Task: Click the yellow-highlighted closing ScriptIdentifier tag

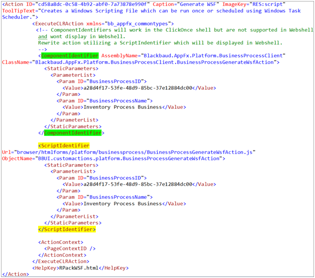Action: pos(67,229)
